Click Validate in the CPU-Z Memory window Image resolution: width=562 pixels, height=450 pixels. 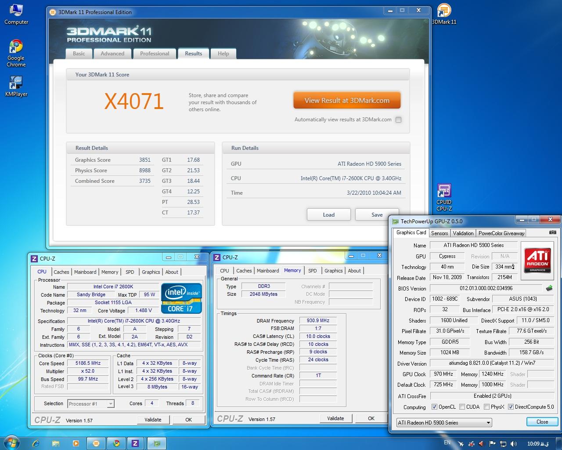coord(335,418)
